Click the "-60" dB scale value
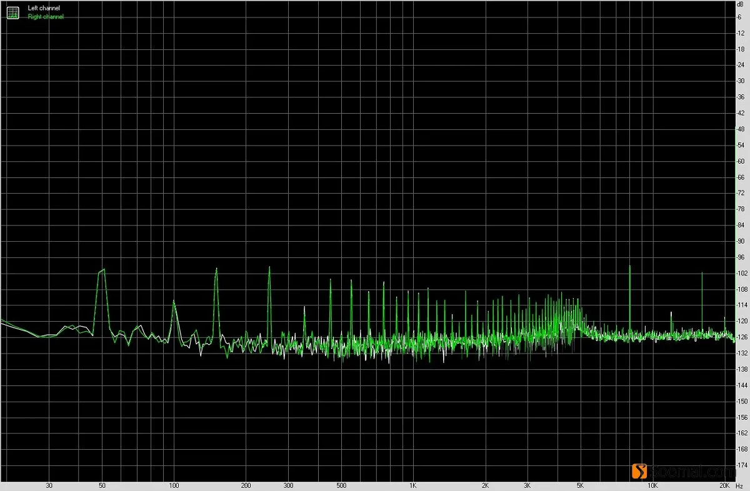This screenshot has width=750, height=491. tap(740, 161)
